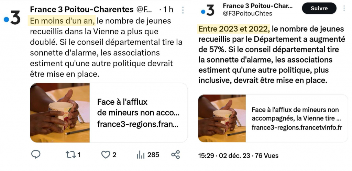Open the left tweet's three-dot menu
The image size is (352, 171).
183,10
